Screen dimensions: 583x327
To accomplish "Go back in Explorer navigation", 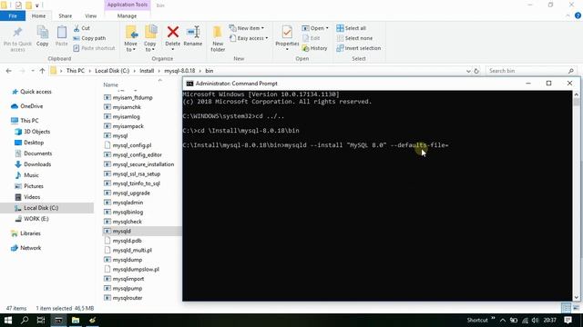I will (x=9, y=71).
